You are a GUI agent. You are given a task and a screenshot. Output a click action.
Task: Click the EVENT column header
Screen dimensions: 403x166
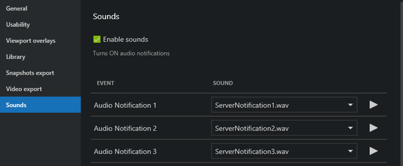pos(106,83)
